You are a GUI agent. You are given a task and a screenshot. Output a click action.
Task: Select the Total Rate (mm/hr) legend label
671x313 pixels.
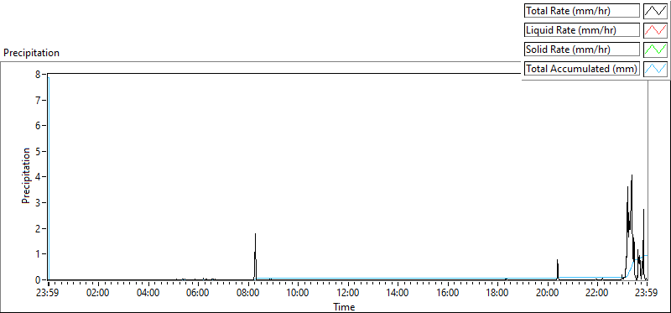point(582,11)
